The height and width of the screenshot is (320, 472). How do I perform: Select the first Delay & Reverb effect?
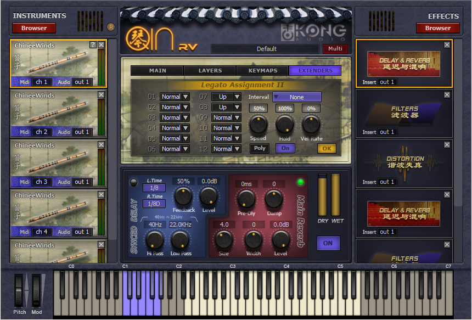[403, 64]
